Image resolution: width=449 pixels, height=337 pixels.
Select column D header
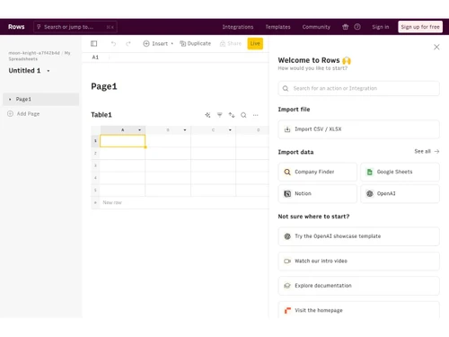(x=252, y=130)
